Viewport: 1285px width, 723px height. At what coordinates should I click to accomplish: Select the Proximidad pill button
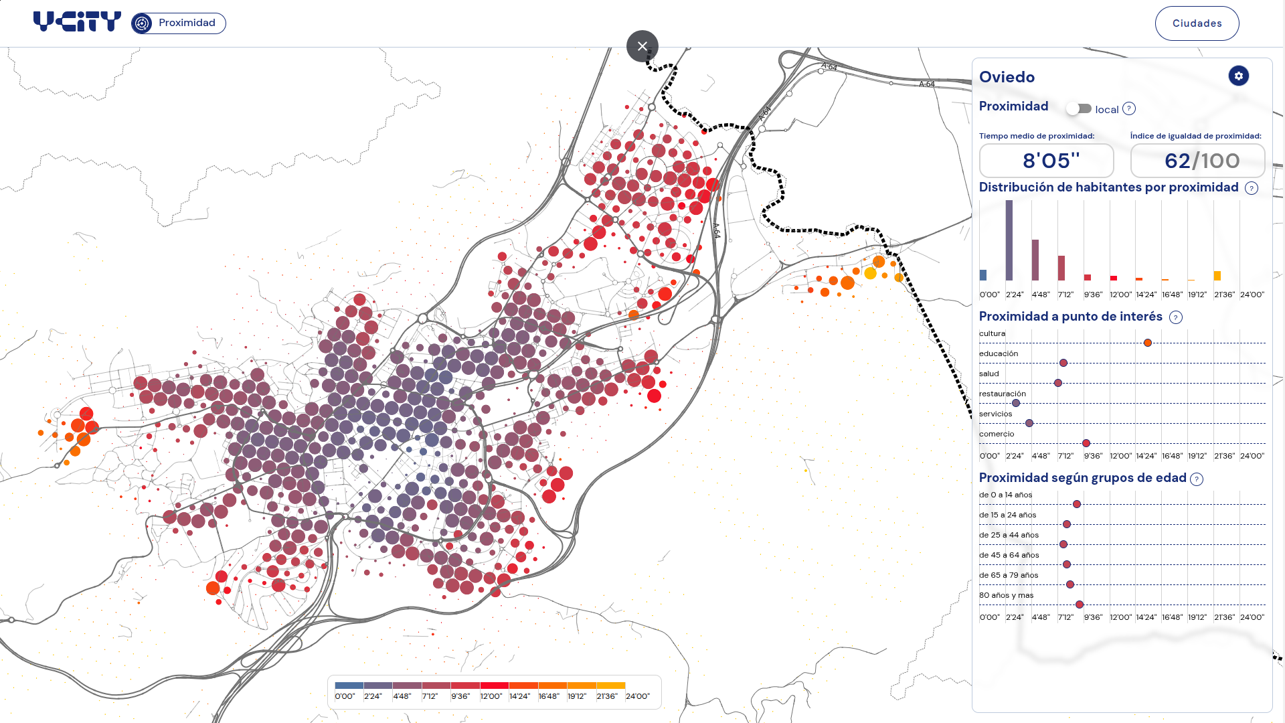179,23
